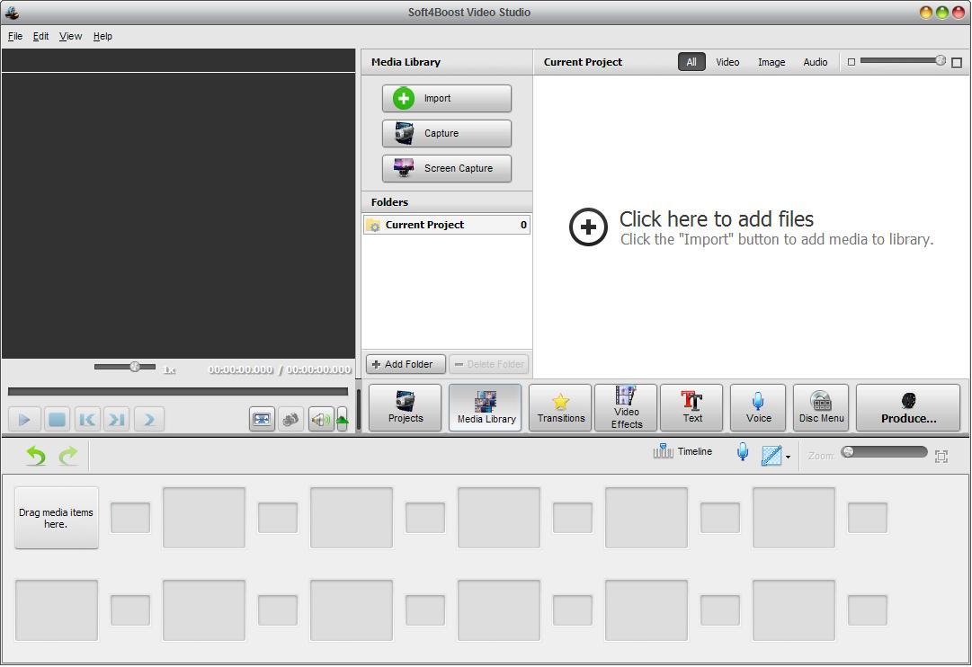Click the Produce... button
Viewport: 972px width, 667px height.
tap(908, 407)
